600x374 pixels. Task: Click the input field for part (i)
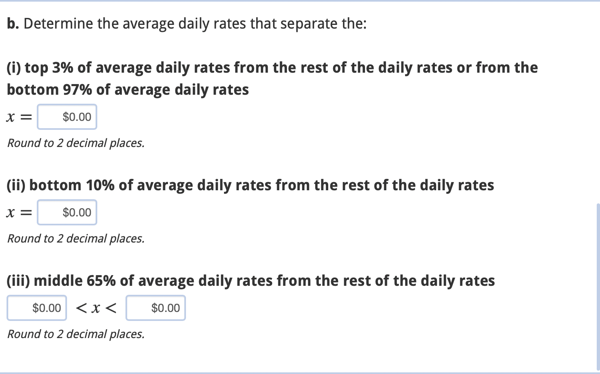tap(67, 117)
